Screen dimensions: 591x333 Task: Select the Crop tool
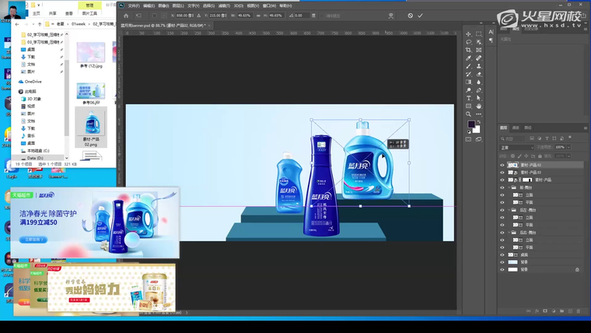click(x=469, y=50)
